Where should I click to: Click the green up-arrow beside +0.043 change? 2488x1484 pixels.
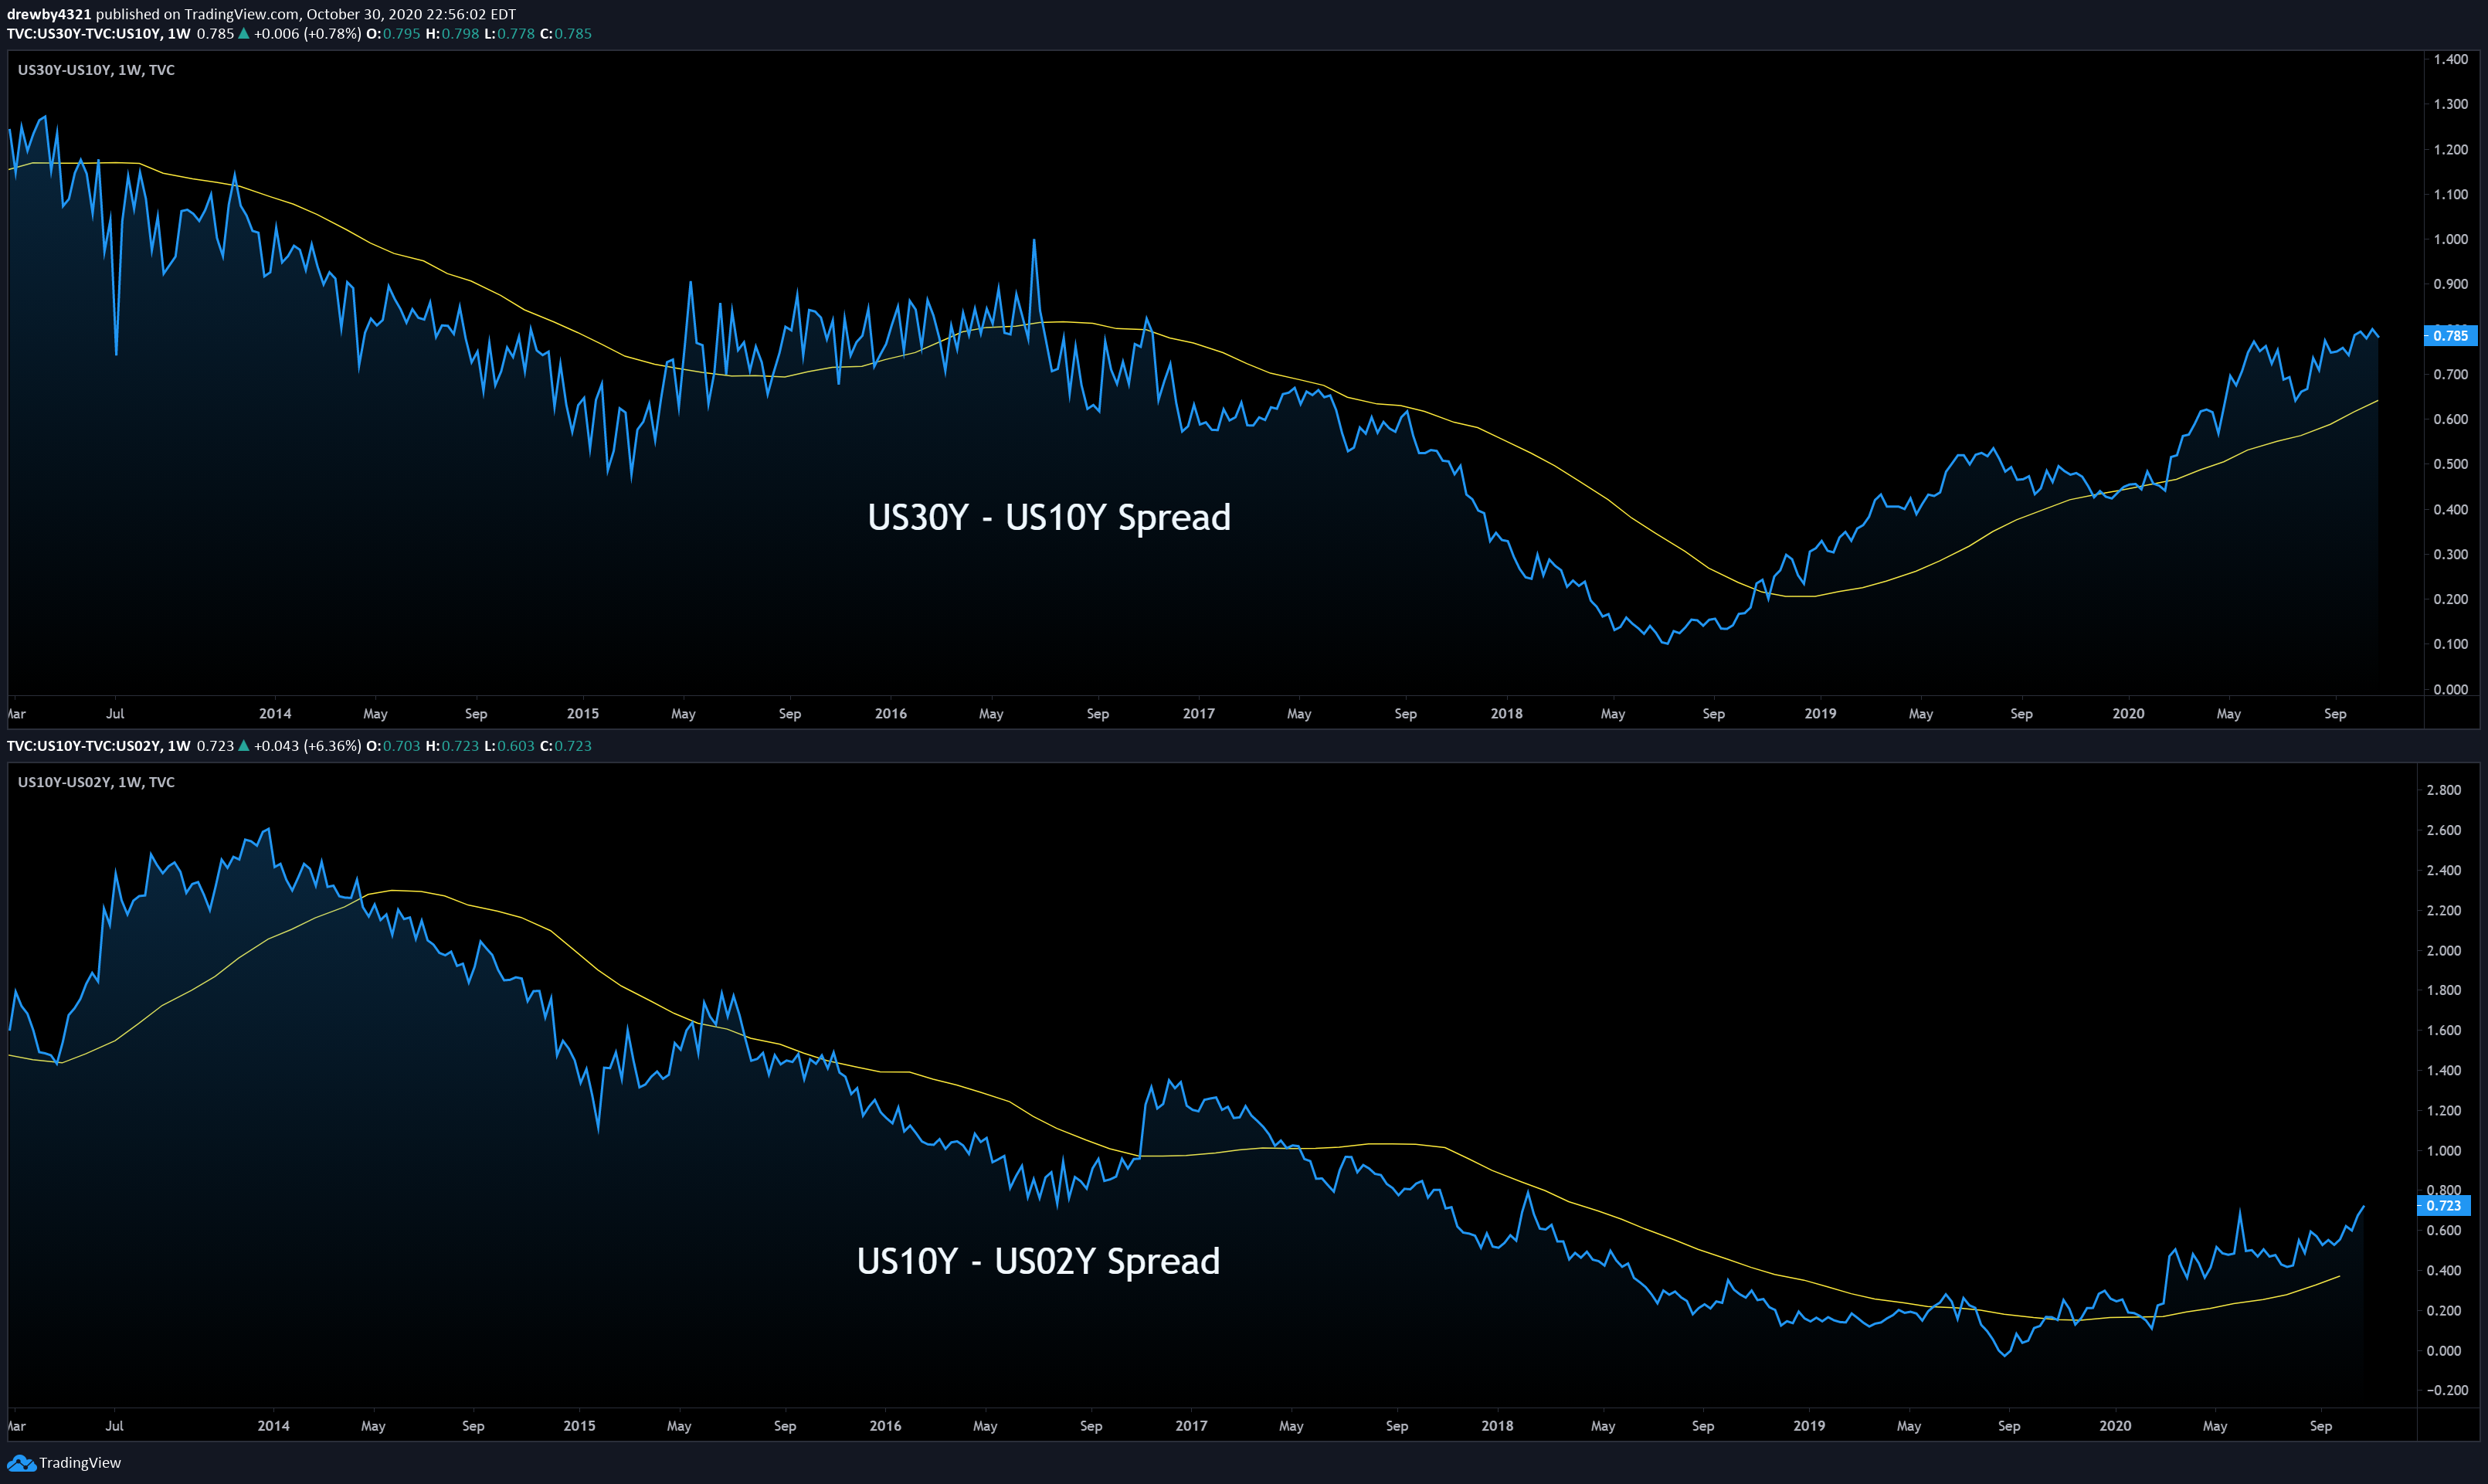tap(244, 746)
